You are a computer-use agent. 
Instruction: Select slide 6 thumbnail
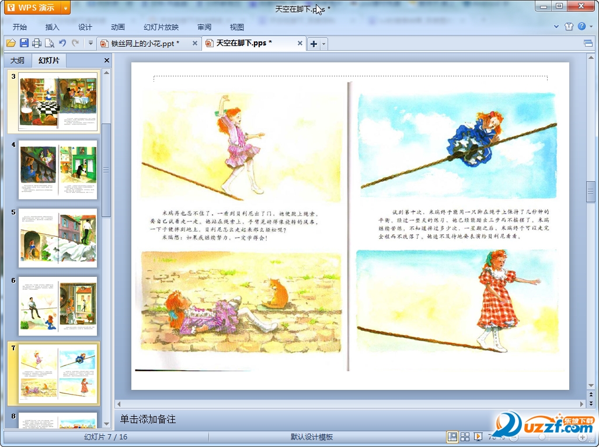[x=58, y=306]
